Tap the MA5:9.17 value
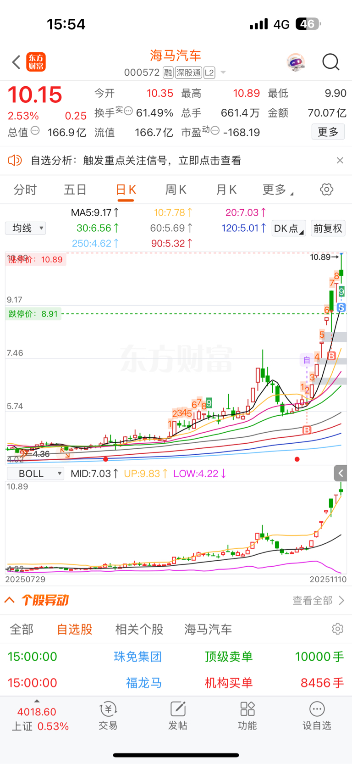Image resolution: width=352 pixels, height=764 pixels. [x=95, y=212]
